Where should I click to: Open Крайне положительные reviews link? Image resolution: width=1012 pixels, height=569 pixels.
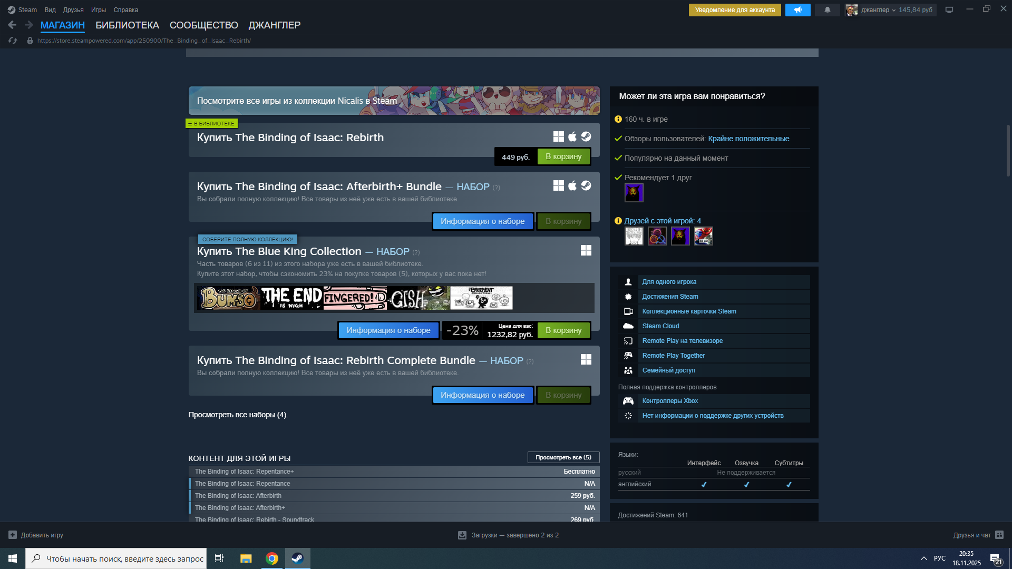point(748,139)
